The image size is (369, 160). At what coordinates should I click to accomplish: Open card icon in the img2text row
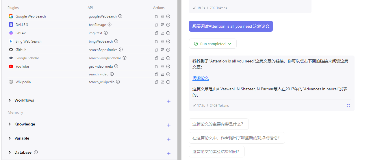(162, 33)
